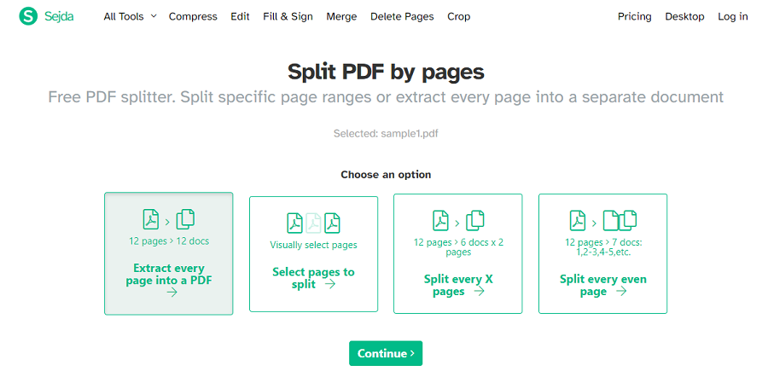The image size is (768, 371).
Task: Open the Pricing link
Action: pyautogui.click(x=634, y=16)
